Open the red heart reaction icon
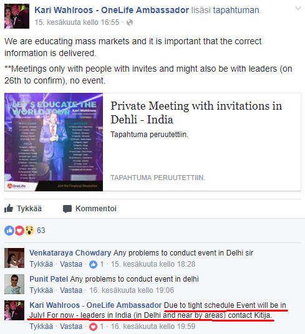This screenshot has height=334, width=305. tap(19, 231)
